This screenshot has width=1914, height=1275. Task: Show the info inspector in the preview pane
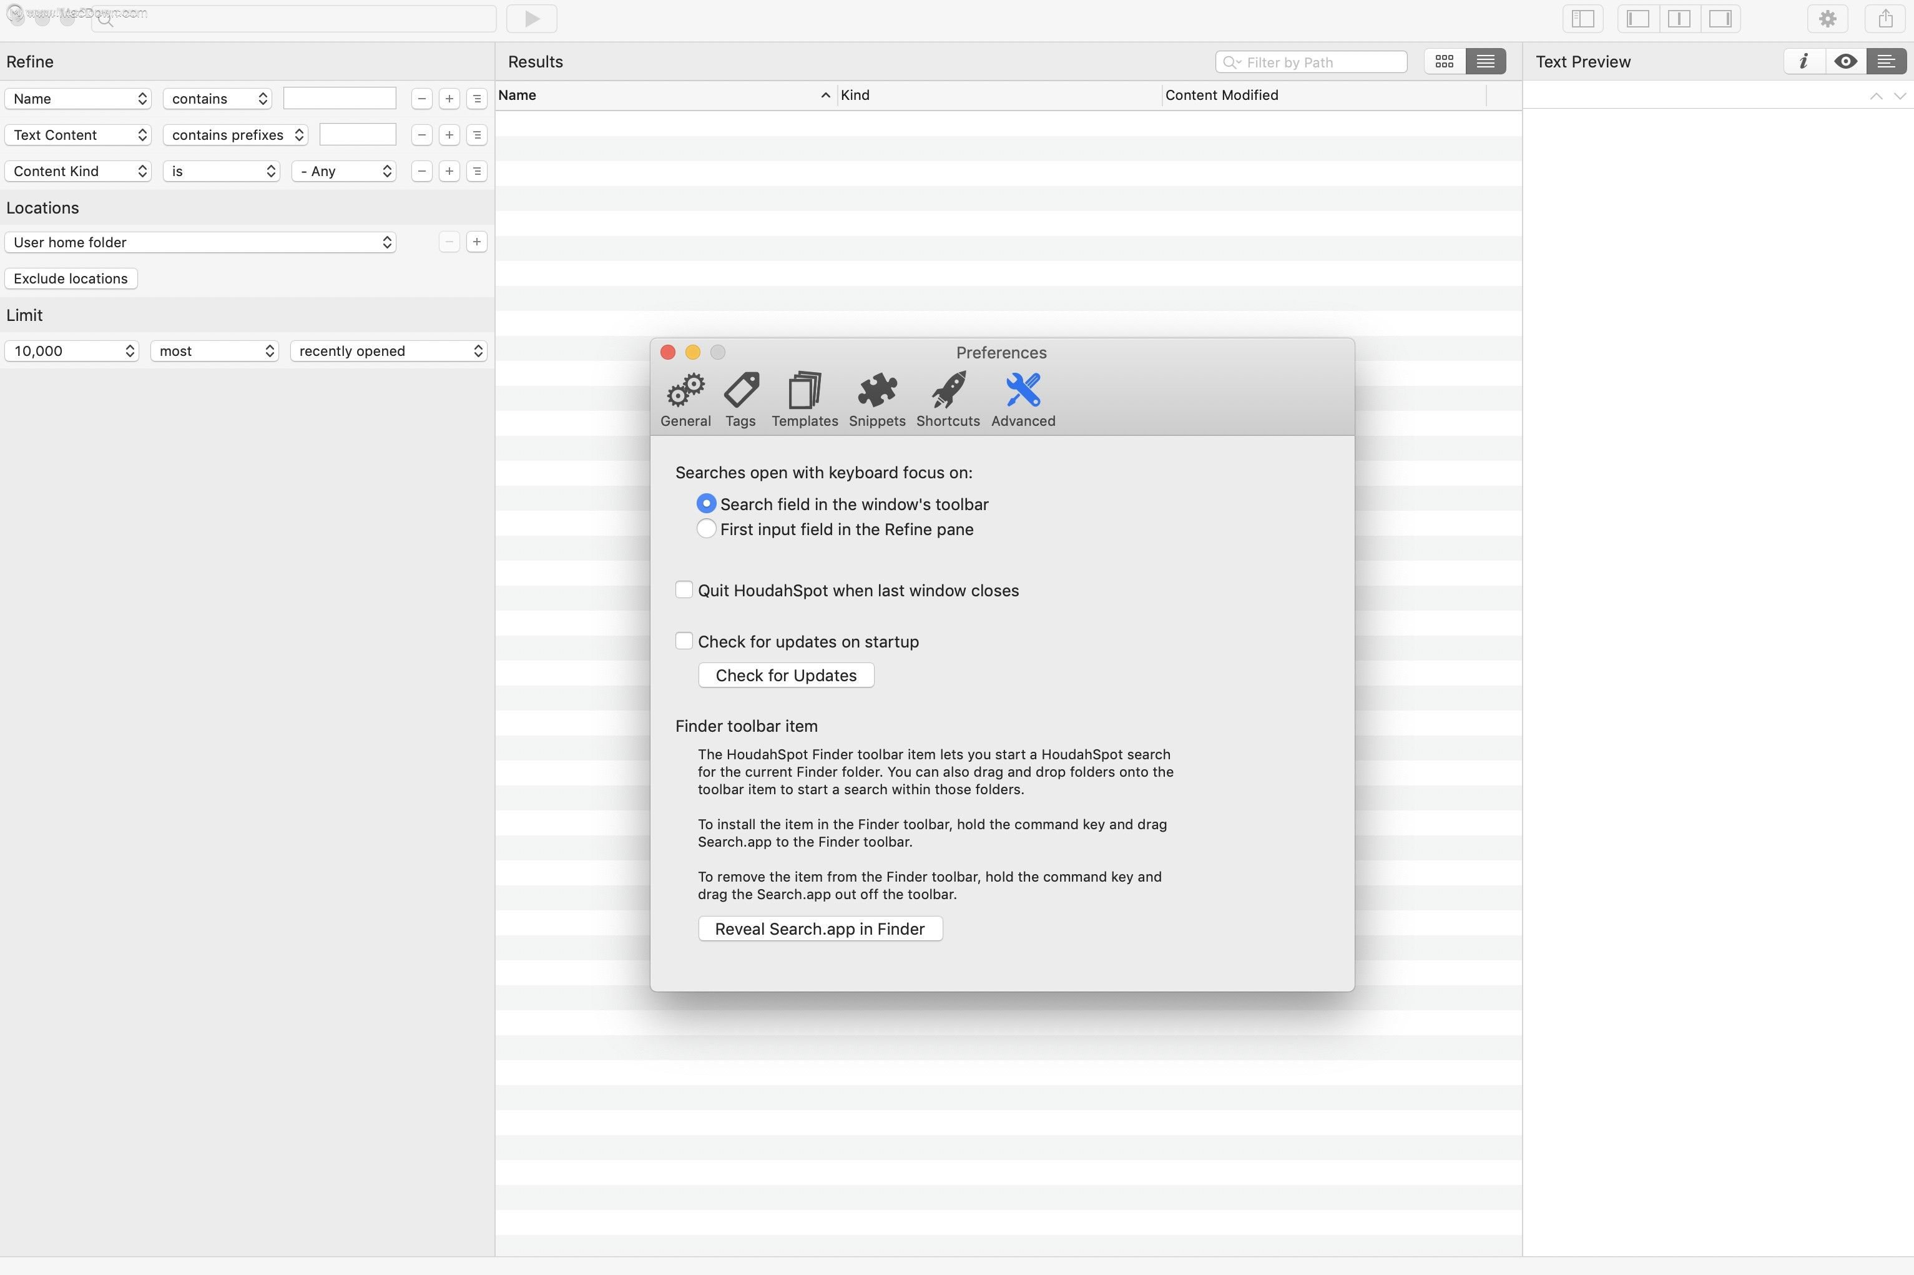pyautogui.click(x=1804, y=62)
